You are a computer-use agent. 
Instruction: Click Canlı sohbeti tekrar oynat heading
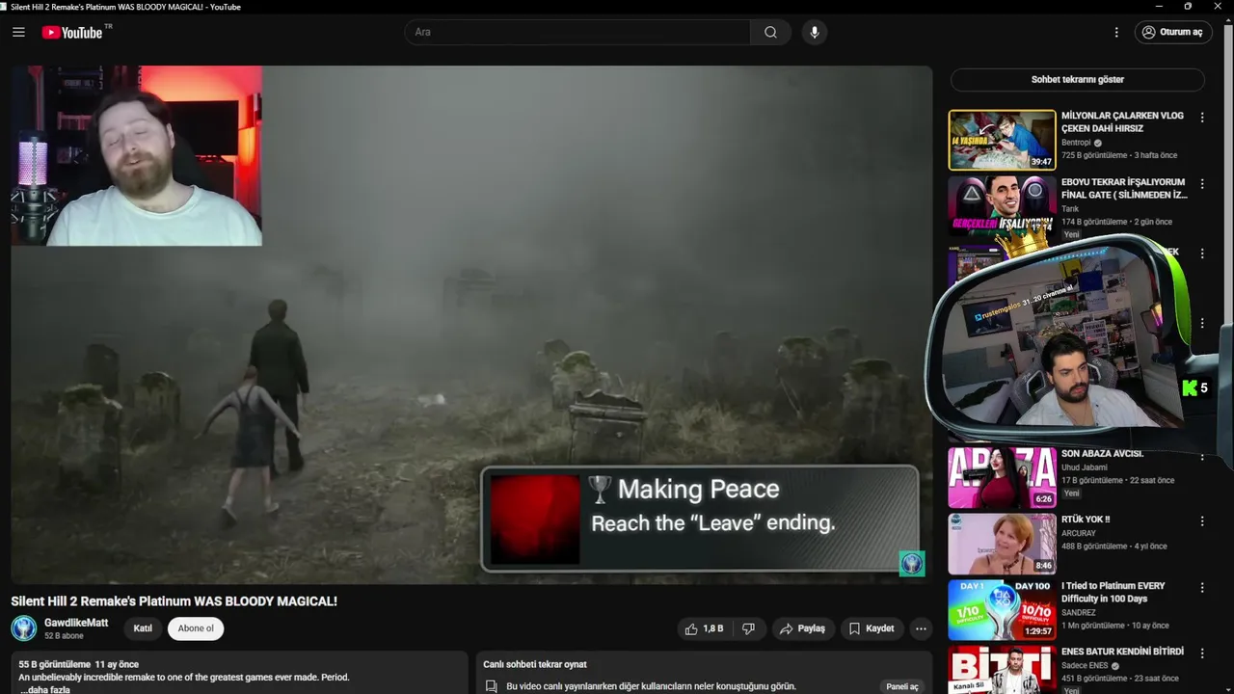coord(535,664)
